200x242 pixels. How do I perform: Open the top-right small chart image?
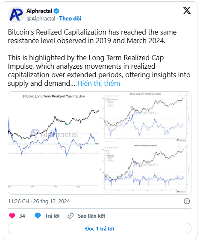[146, 117]
